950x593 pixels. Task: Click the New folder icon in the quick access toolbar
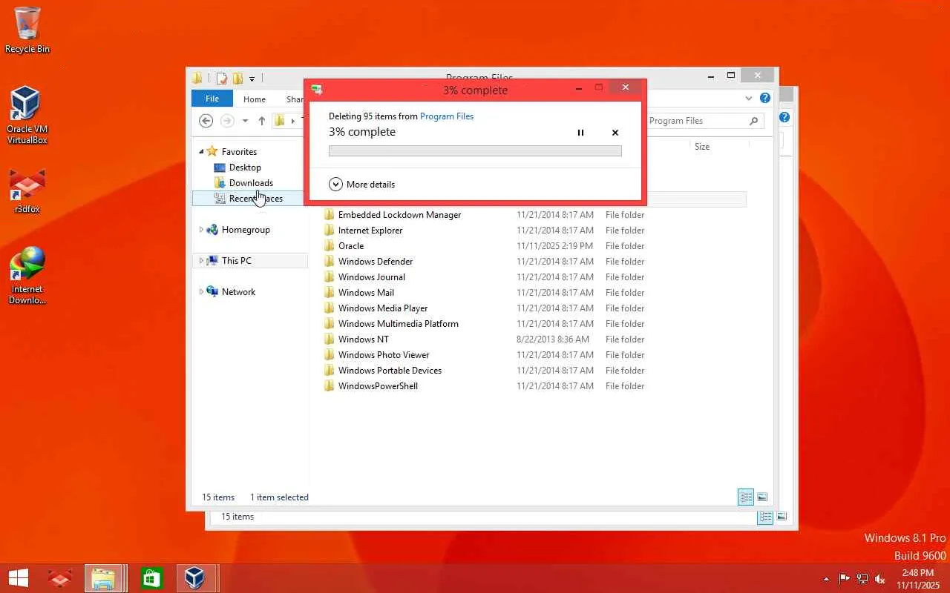(237, 78)
